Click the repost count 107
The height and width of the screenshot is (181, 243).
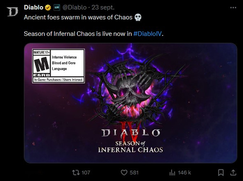point(86,172)
